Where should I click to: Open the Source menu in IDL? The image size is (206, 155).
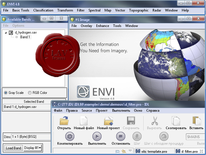87,111
